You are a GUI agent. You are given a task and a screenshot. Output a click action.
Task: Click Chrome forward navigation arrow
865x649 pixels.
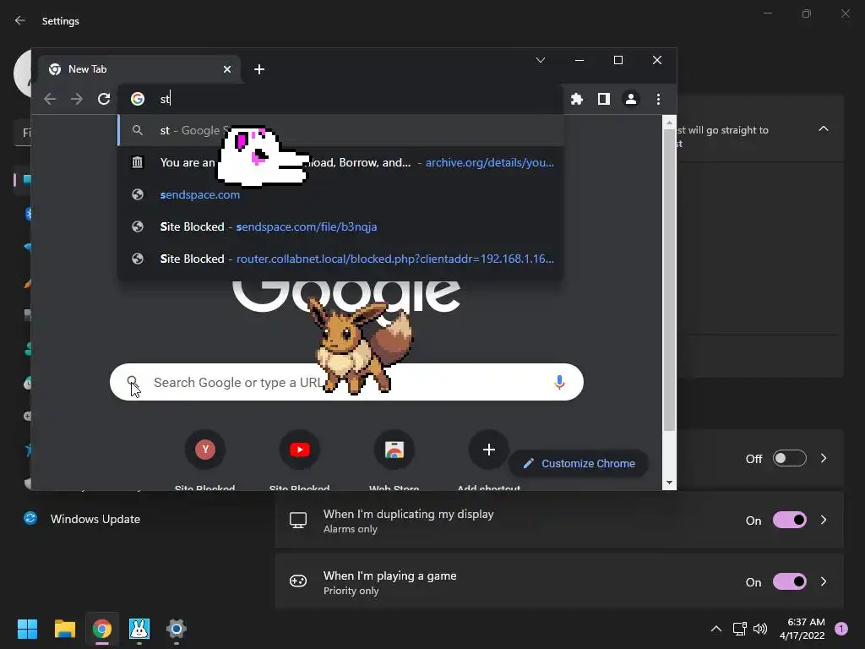(x=77, y=99)
